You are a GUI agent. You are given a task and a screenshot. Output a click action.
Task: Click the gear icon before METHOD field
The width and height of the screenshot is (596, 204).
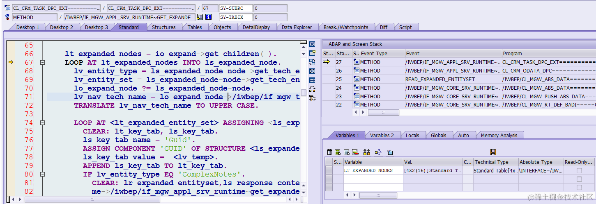click(x=7, y=17)
